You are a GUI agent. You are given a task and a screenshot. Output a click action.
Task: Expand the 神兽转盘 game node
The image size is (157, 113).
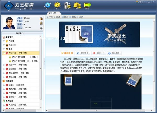pyautogui.click(x=4, y=93)
